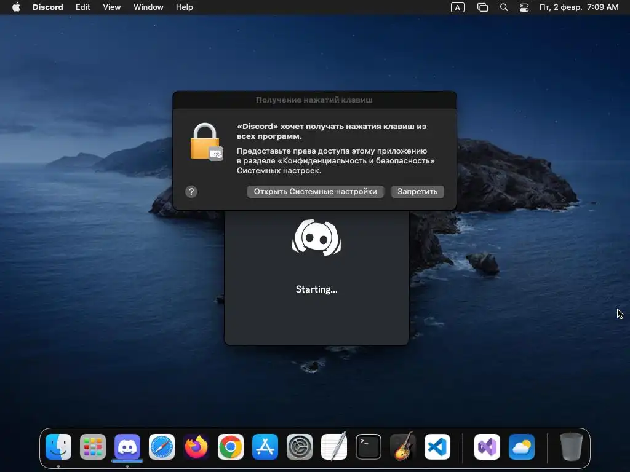Click the Discord icon in the Dock
This screenshot has width=630, height=472.
point(127,447)
